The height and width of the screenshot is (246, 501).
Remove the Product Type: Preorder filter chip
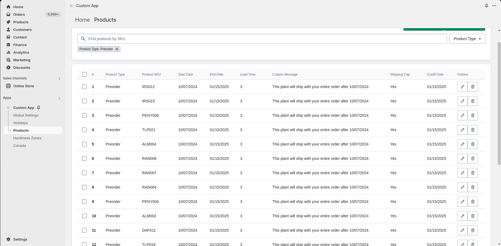pos(117,49)
